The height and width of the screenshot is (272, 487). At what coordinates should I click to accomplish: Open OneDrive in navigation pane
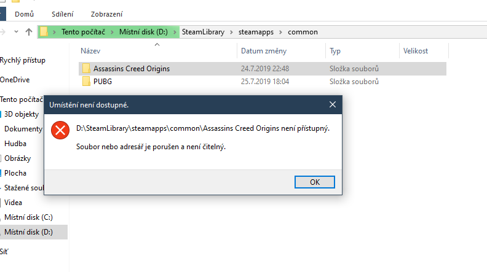tap(15, 80)
